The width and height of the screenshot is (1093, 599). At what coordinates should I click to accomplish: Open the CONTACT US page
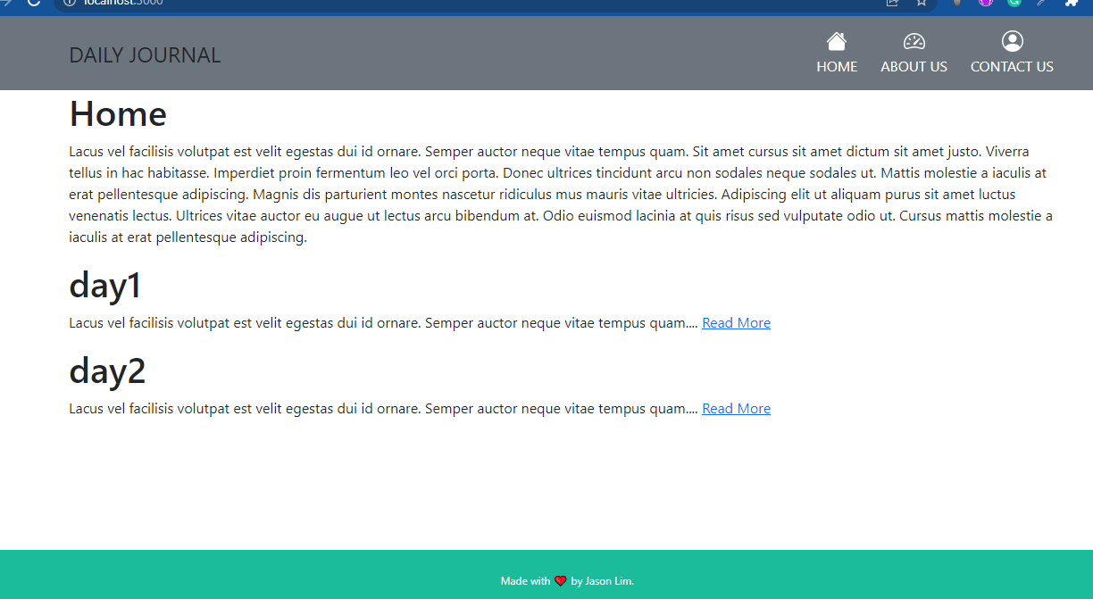pyautogui.click(x=1012, y=66)
